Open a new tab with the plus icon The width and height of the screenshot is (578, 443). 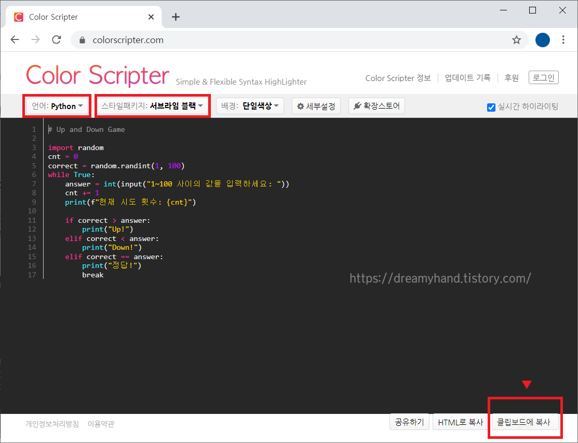pyautogui.click(x=176, y=17)
